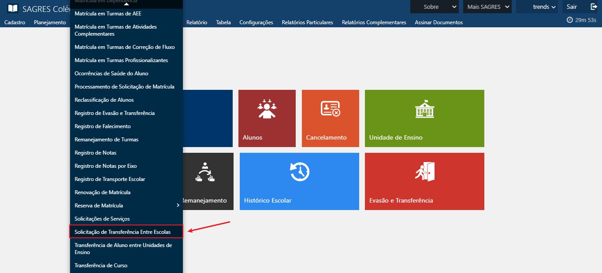Expand the Mais SAGRES dropdown
The height and width of the screenshot is (273, 602).
(x=487, y=7)
